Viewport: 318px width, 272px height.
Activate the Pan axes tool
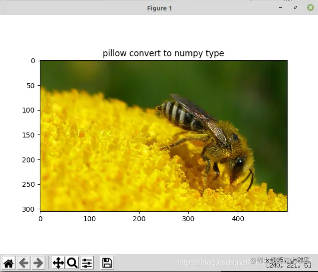tap(58, 263)
